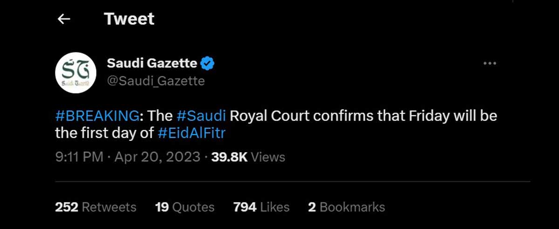The height and width of the screenshot is (229, 559).
Task: Click the back arrow icon
Action: click(63, 19)
